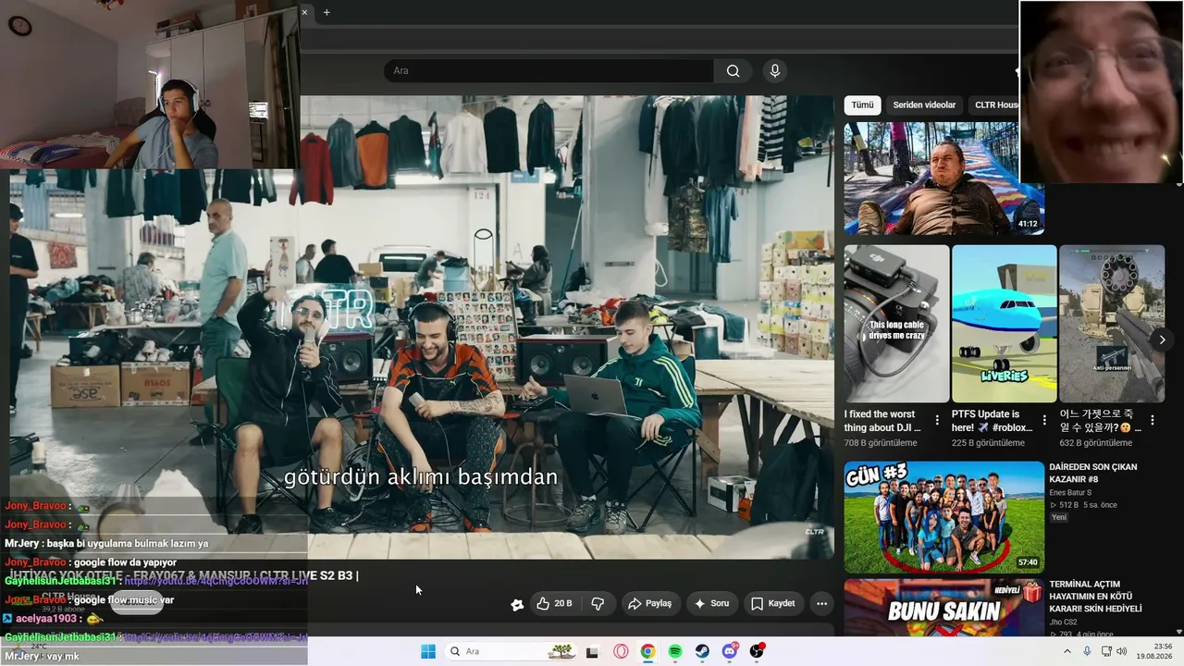The width and height of the screenshot is (1184, 666).
Task: Open the 'DAİREDEN SON ÇIKAN KAZANIR #8' title
Action: click(x=1093, y=474)
